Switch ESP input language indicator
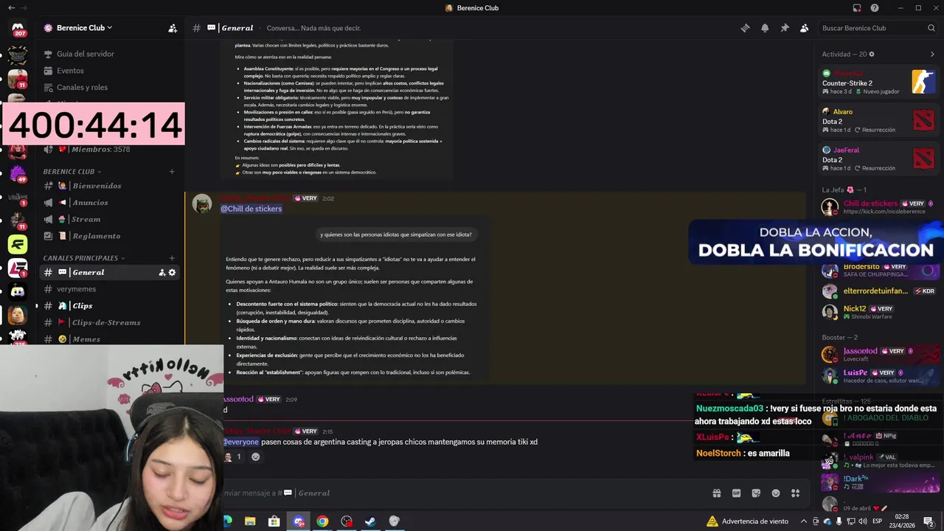 (x=878, y=521)
